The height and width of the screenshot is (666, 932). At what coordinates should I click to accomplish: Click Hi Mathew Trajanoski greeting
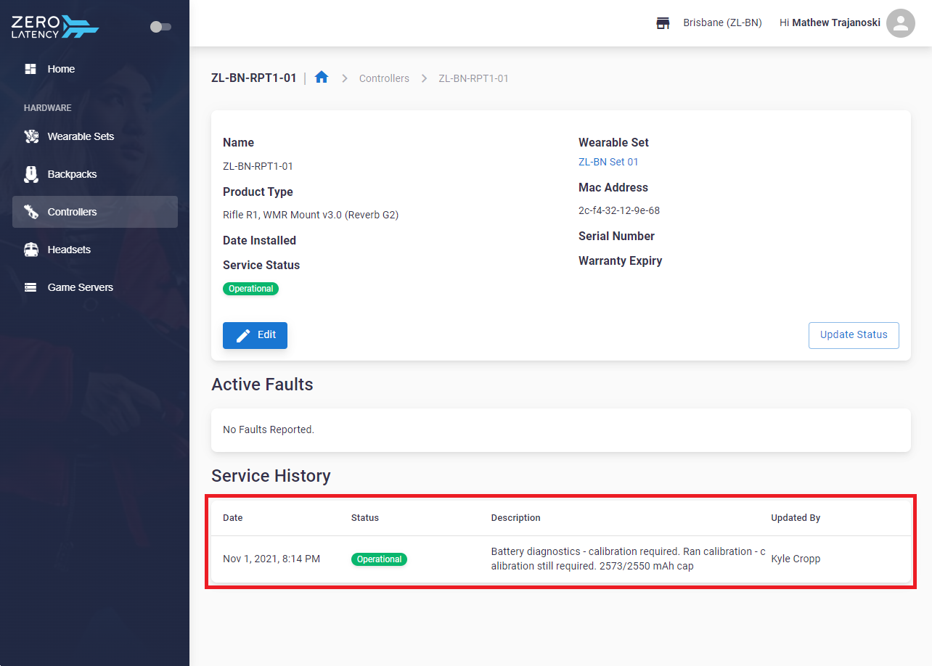(x=830, y=23)
